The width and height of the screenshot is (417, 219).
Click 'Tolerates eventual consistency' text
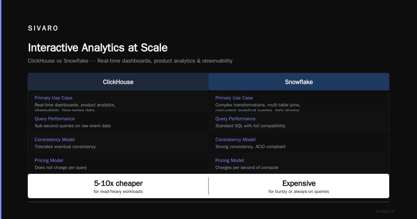click(65, 147)
